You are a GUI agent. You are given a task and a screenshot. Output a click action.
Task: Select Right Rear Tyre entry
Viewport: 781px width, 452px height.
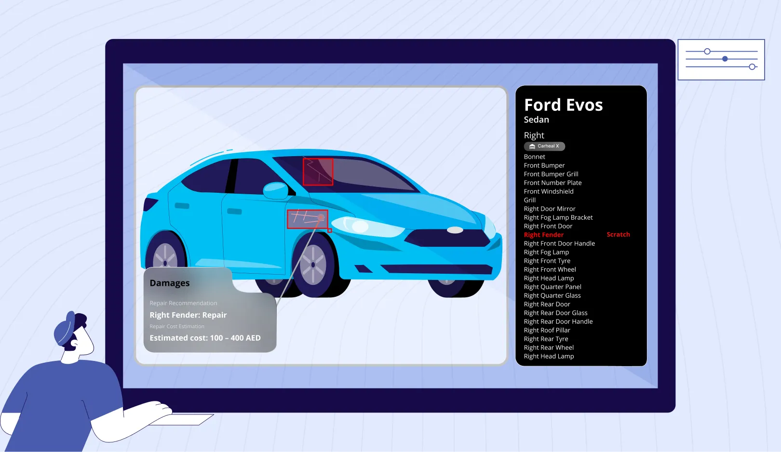[546, 339]
